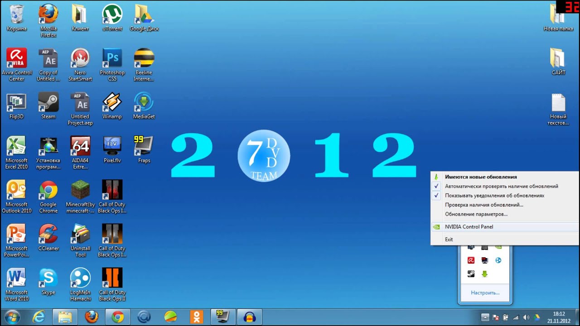
Task: Open the Winamp desktop shortcut
Action: 112,106
